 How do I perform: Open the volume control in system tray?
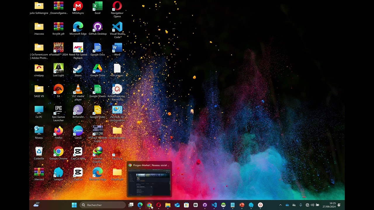click(x=312, y=205)
